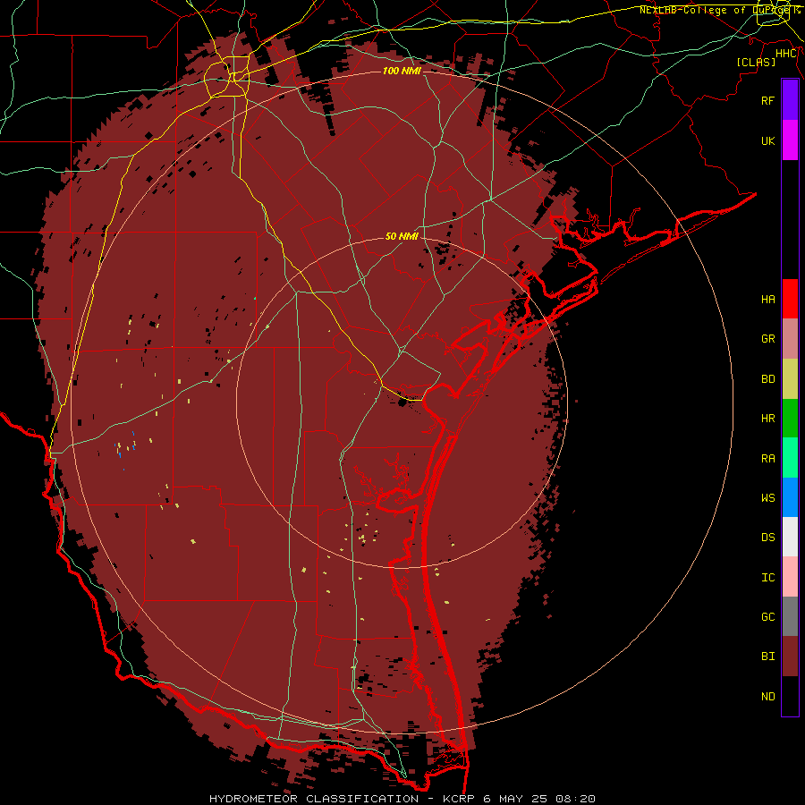Click the UK legend label
Image resolution: width=805 pixels, height=805 pixels.
pos(767,140)
